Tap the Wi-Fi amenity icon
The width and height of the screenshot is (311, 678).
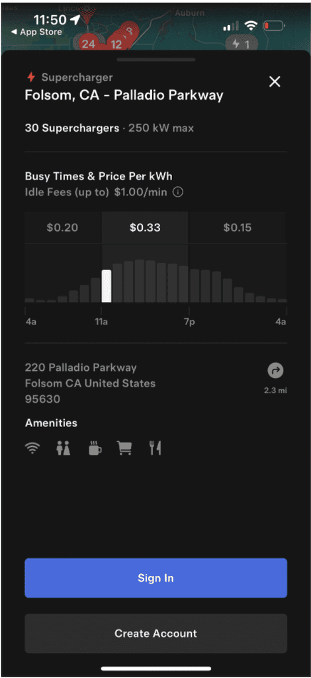(x=32, y=448)
